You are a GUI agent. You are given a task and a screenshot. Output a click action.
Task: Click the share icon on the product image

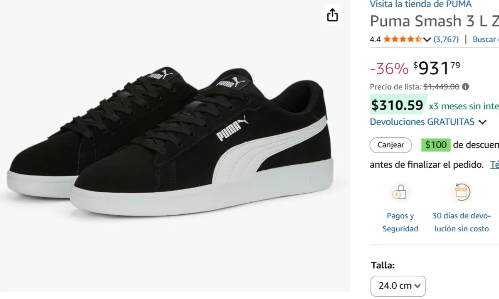click(x=332, y=15)
